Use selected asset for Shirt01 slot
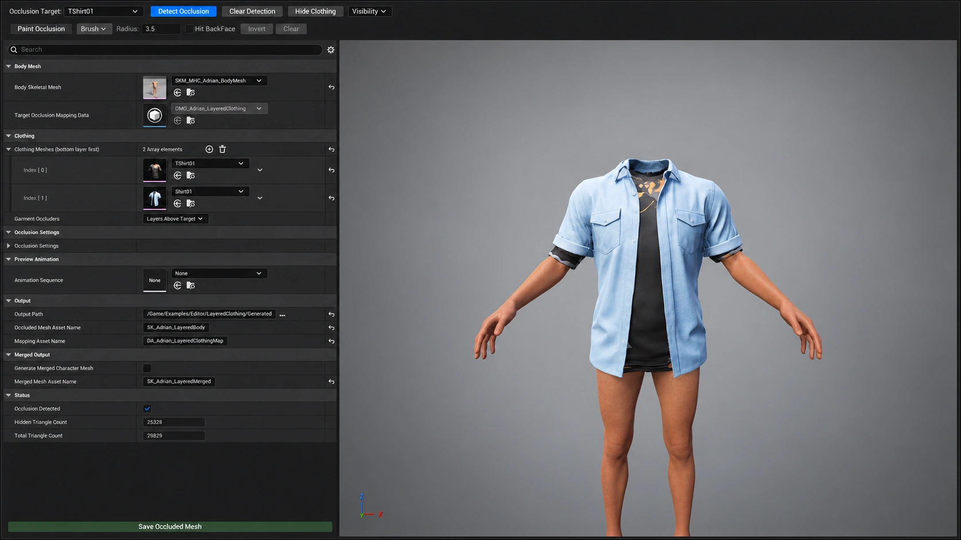This screenshot has height=540, width=961. 178,204
